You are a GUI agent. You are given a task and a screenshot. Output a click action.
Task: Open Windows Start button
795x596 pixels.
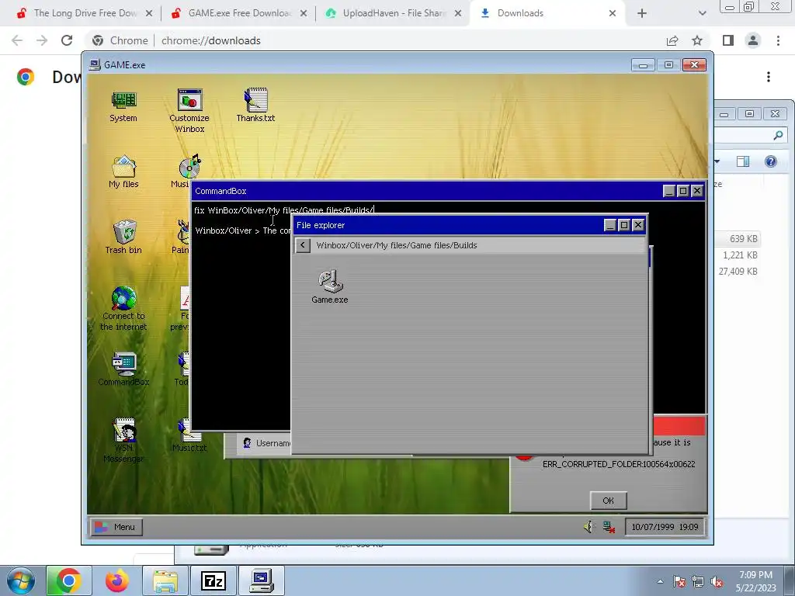coord(21,580)
